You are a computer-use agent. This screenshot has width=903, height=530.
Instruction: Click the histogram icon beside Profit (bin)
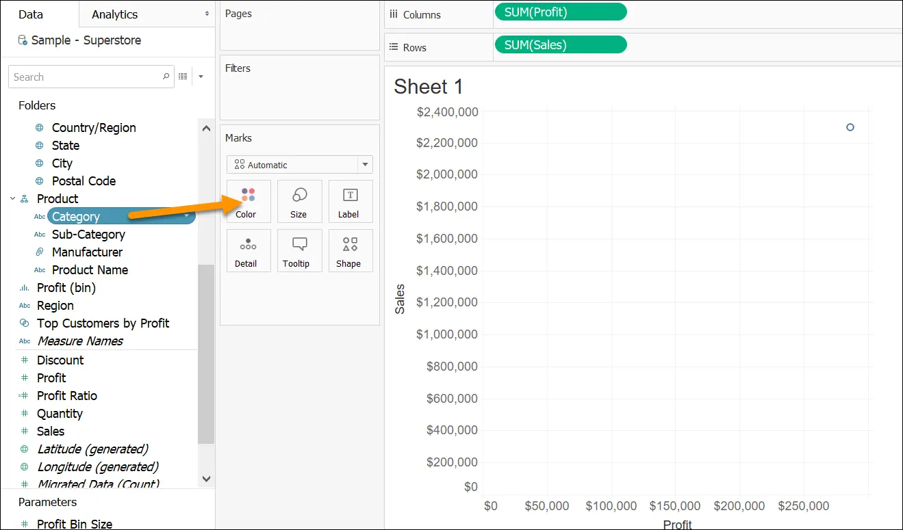point(25,288)
